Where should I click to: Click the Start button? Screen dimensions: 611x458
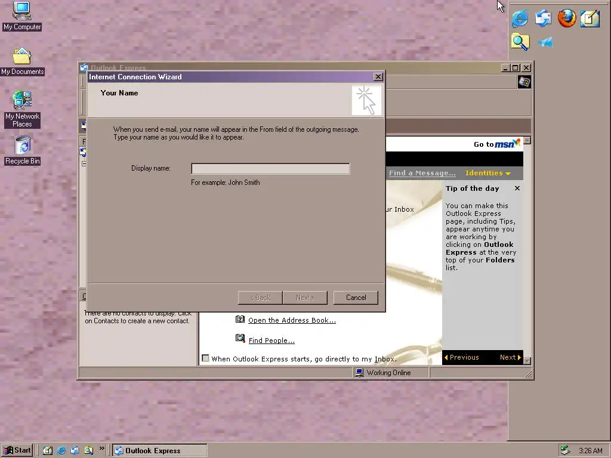(17, 451)
